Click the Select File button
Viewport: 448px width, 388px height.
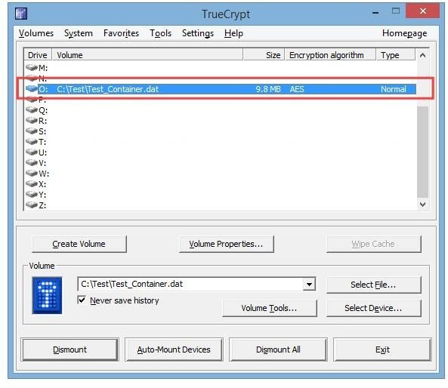click(374, 285)
